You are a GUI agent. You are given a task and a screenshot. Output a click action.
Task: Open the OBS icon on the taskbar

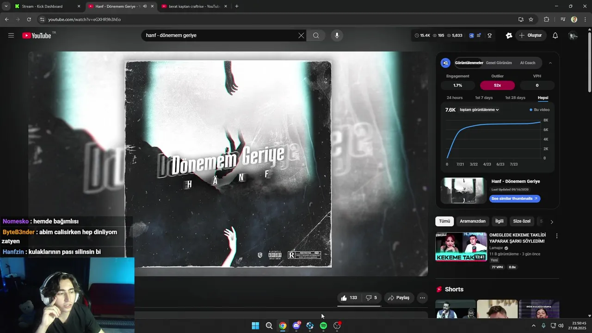tap(337, 326)
